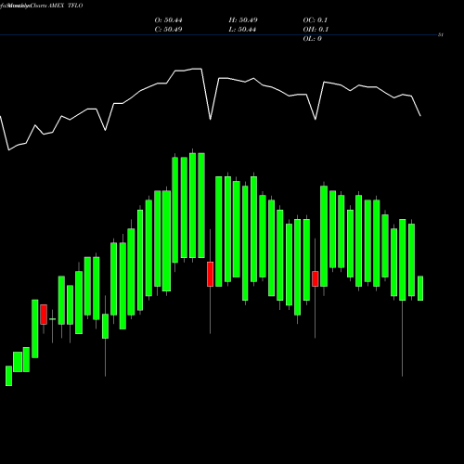This screenshot has width=464, height=464.
Task: Click the high price value H: 50.49
Action: click(243, 20)
